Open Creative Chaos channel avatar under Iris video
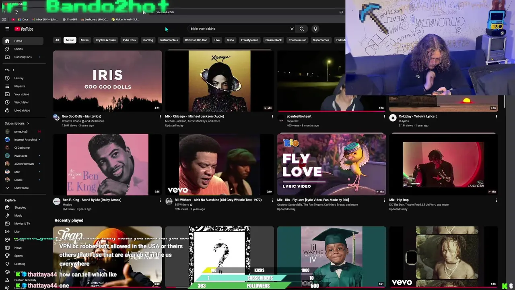515x290 pixels. (x=56, y=118)
